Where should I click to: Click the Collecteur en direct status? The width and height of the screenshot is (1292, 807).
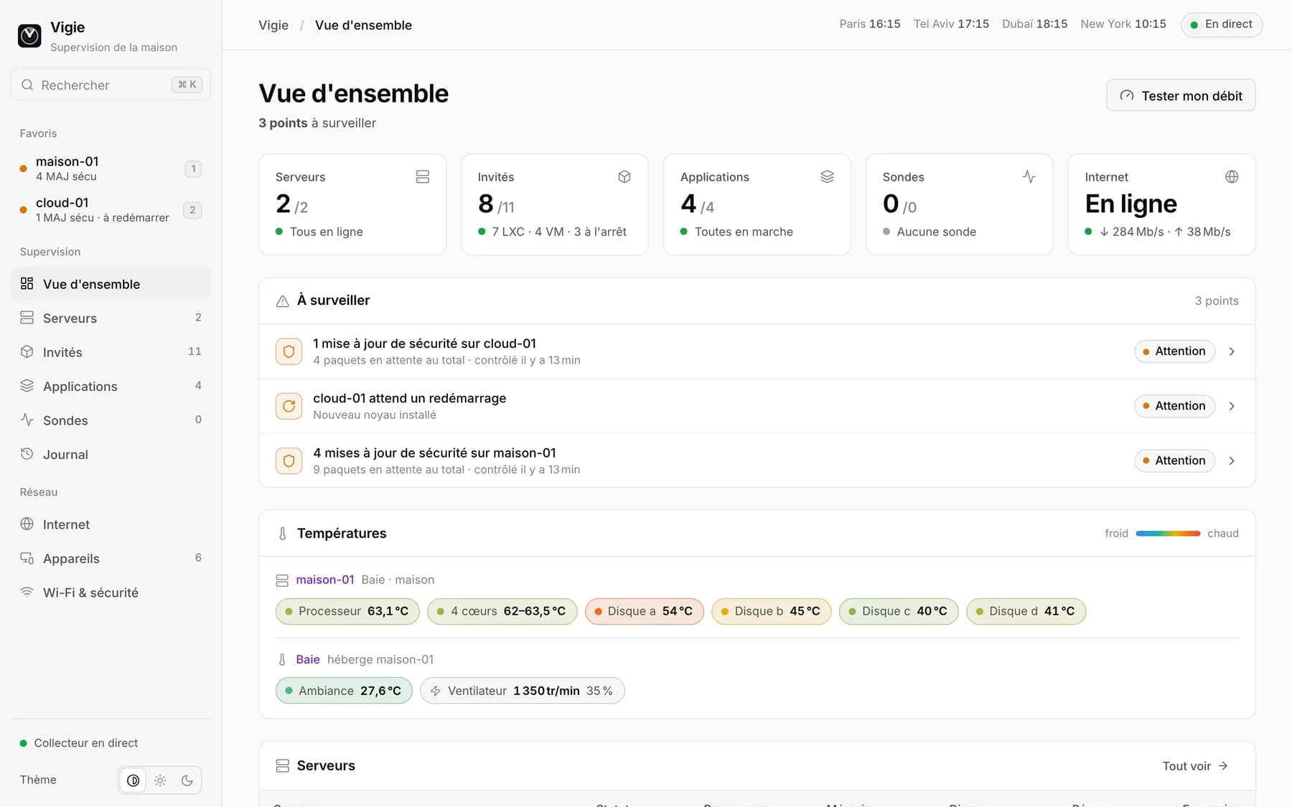pos(79,743)
